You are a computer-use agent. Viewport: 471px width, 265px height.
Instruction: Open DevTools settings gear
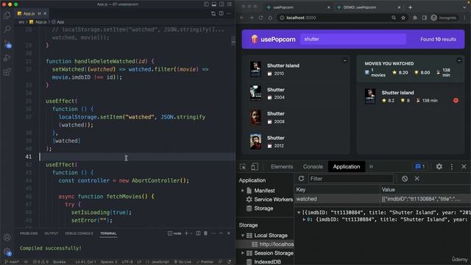439,167
